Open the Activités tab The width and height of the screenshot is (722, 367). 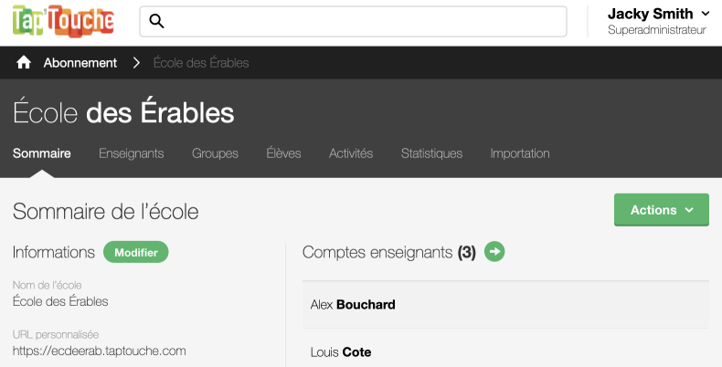pos(351,153)
